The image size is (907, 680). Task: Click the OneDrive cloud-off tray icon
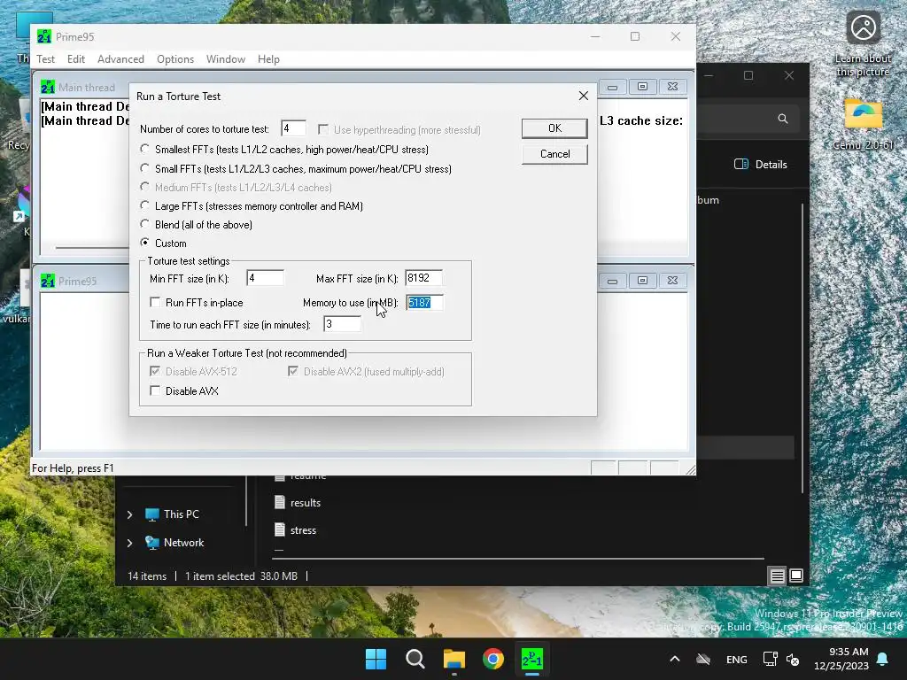point(702,659)
